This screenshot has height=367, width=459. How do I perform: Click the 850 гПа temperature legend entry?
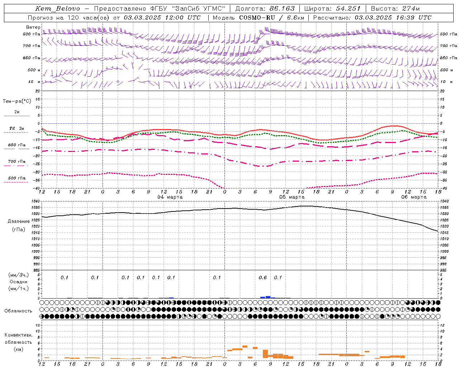pyautogui.click(x=17, y=145)
